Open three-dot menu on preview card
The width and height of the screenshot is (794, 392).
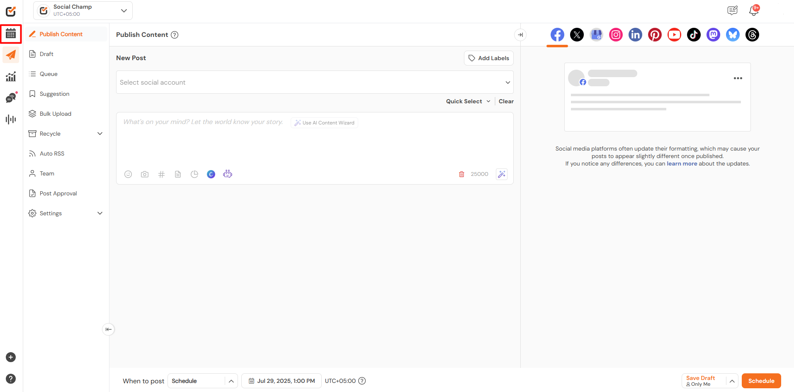point(738,78)
